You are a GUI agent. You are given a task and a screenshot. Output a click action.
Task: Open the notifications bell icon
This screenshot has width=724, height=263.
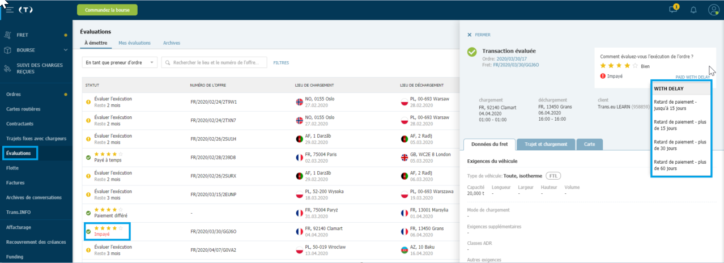[x=693, y=10]
